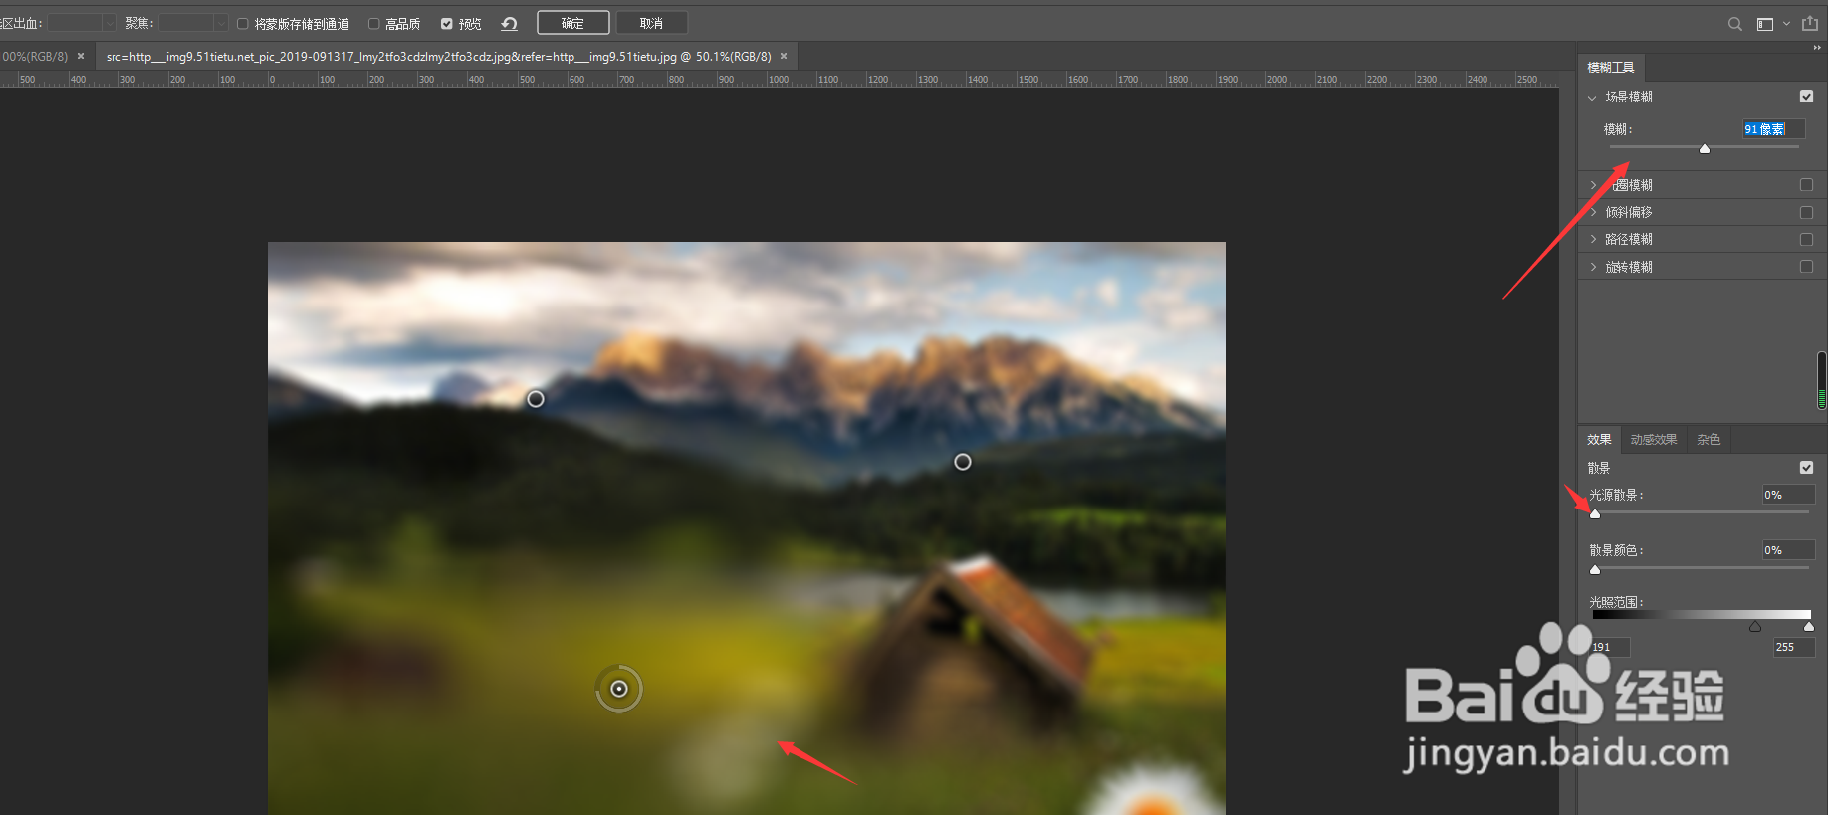Click the 确定 confirm button
The width and height of the screenshot is (1828, 815).
click(572, 23)
